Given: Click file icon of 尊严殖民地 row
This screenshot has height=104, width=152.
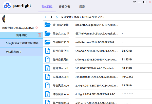Looking at the screenshot, I should [x=48, y=102].
